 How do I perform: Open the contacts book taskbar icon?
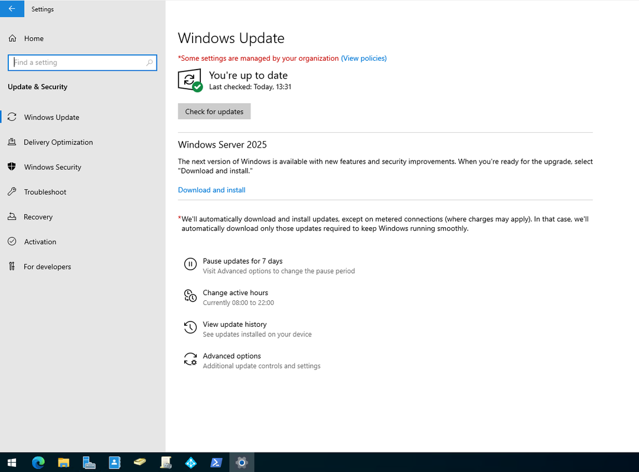115,463
